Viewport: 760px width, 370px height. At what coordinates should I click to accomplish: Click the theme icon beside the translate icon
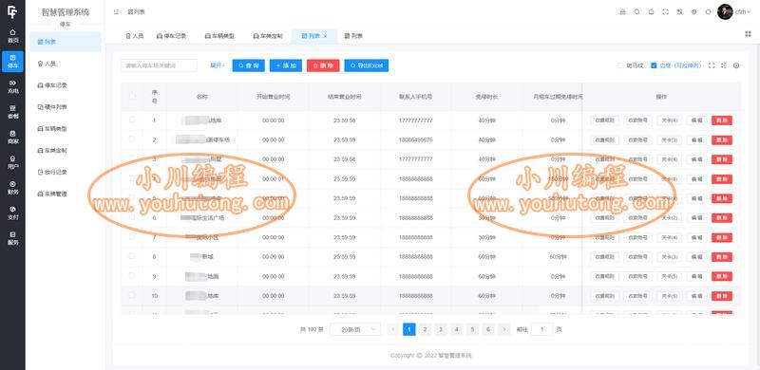tap(694, 12)
